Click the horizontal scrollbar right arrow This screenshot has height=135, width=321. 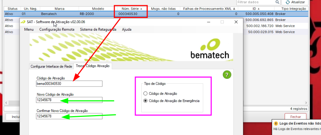306,103
